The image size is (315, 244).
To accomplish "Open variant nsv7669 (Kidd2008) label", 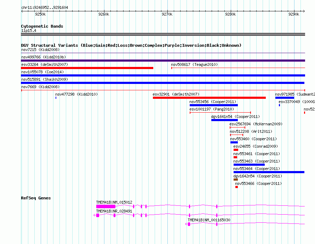I will click(x=40, y=87).
